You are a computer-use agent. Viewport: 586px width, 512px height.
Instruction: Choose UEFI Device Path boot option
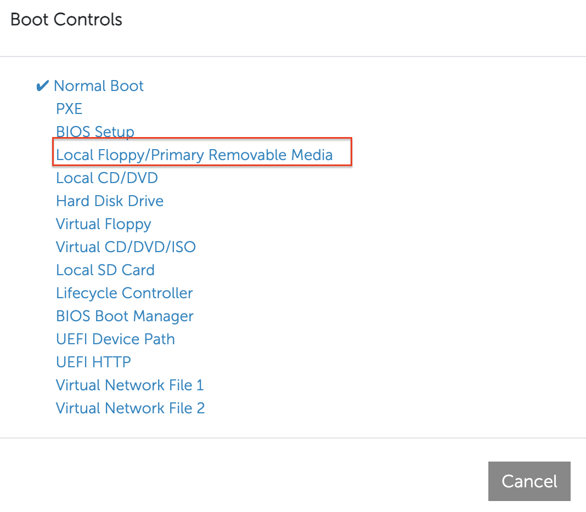(x=115, y=339)
